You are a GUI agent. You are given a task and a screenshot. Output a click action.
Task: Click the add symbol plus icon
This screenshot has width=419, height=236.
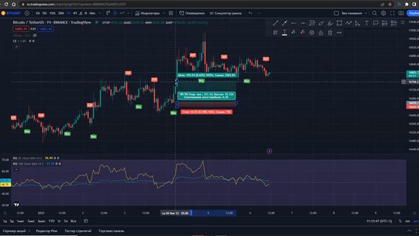point(27,13)
